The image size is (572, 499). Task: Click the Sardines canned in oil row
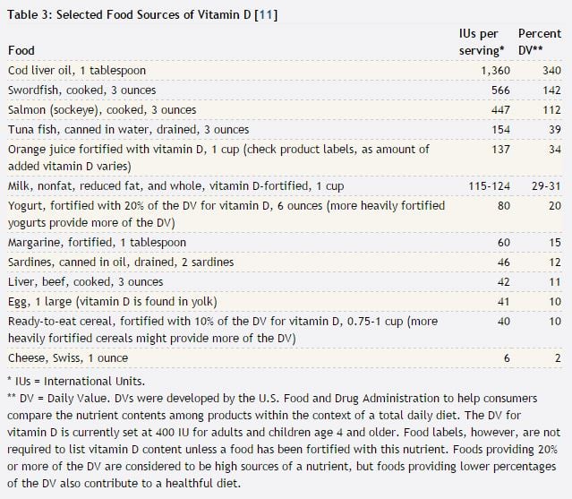point(285,262)
